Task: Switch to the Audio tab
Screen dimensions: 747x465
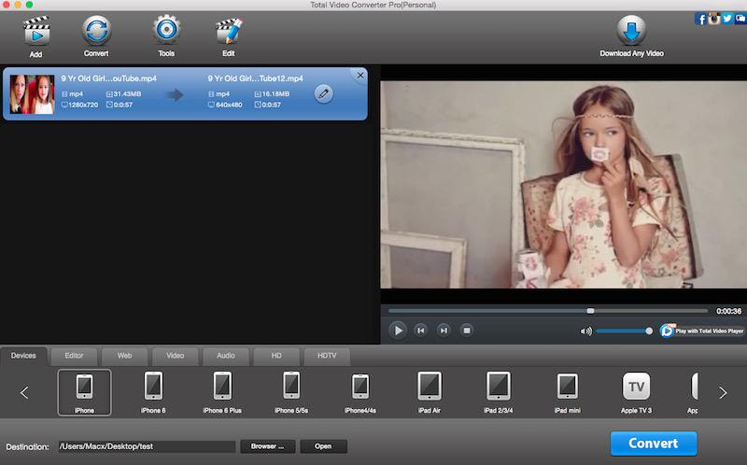Action: [225, 356]
